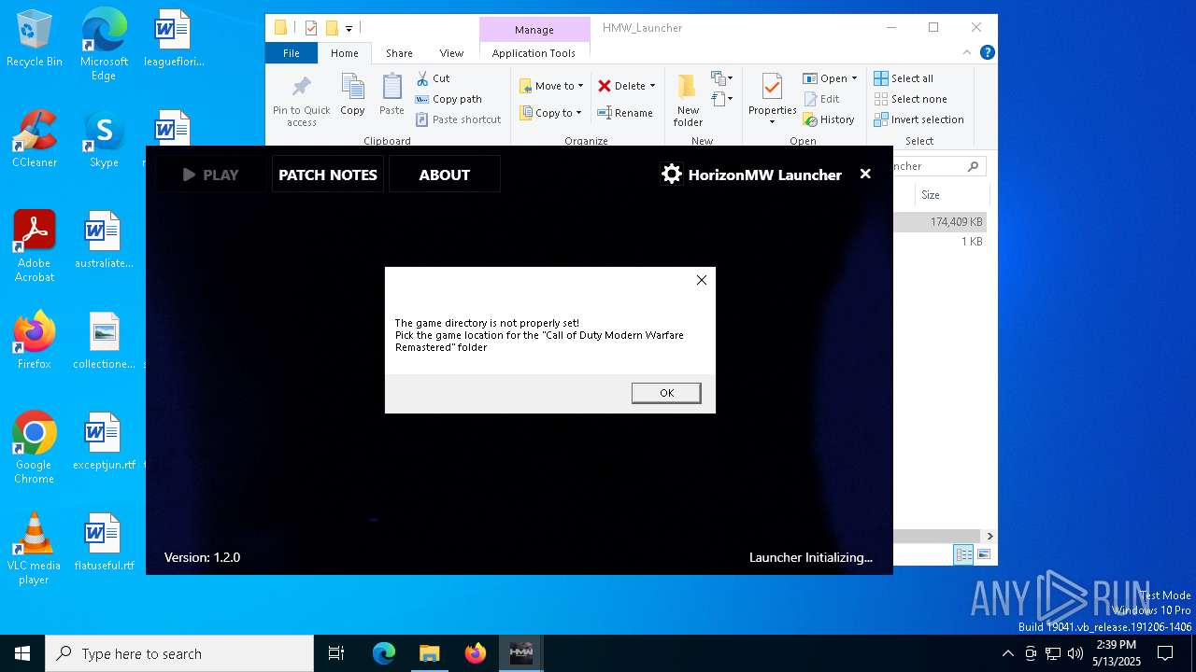Click Rename in Organize group
Screen dimensions: 1196x672
pos(625,113)
